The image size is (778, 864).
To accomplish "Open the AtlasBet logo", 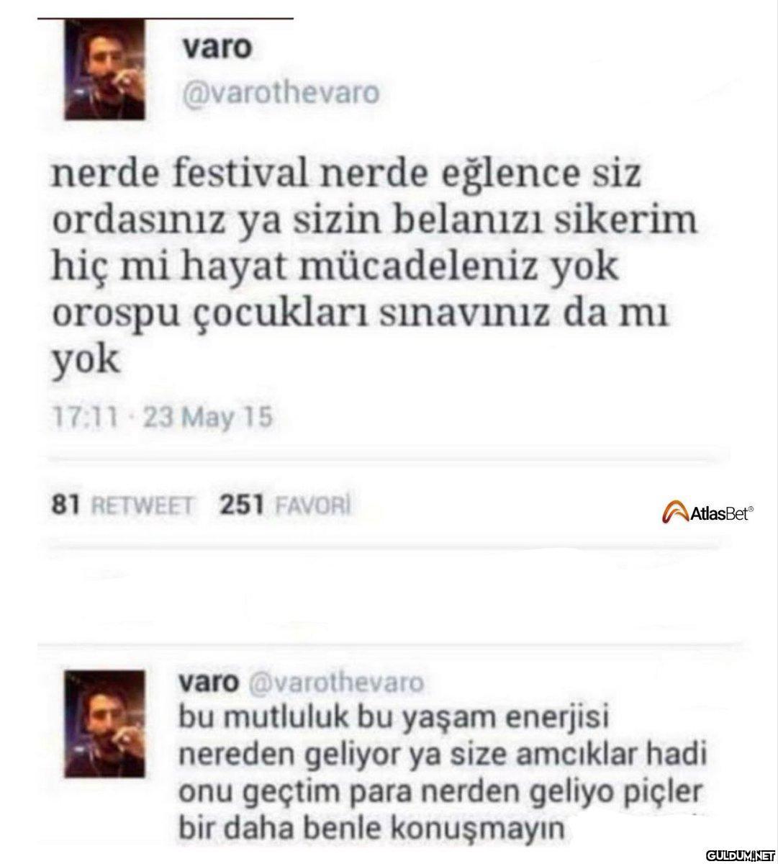I will click(707, 513).
